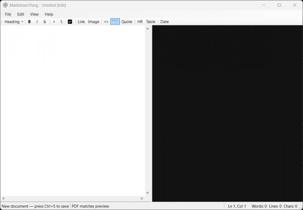Click the 'MarkdownThing - Untitled [Edit]' window title
303x210 pixels.
[x=38, y=5]
